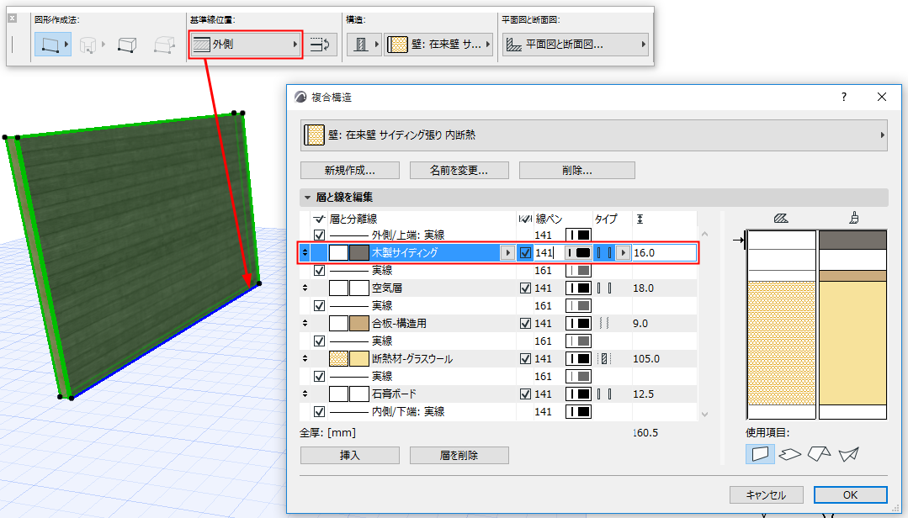Click the drag handle of 空気層 row
Image resolution: width=908 pixels, height=518 pixels.
pos(305,288)
